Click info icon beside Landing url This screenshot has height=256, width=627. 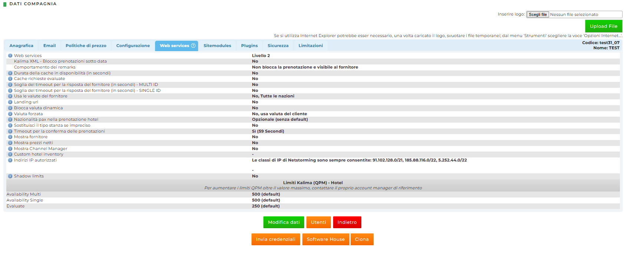click(10, 102)
